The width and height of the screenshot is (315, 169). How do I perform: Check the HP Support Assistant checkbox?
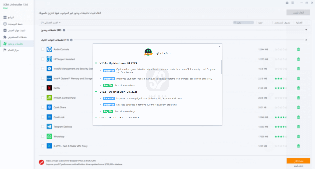(43, 59)
